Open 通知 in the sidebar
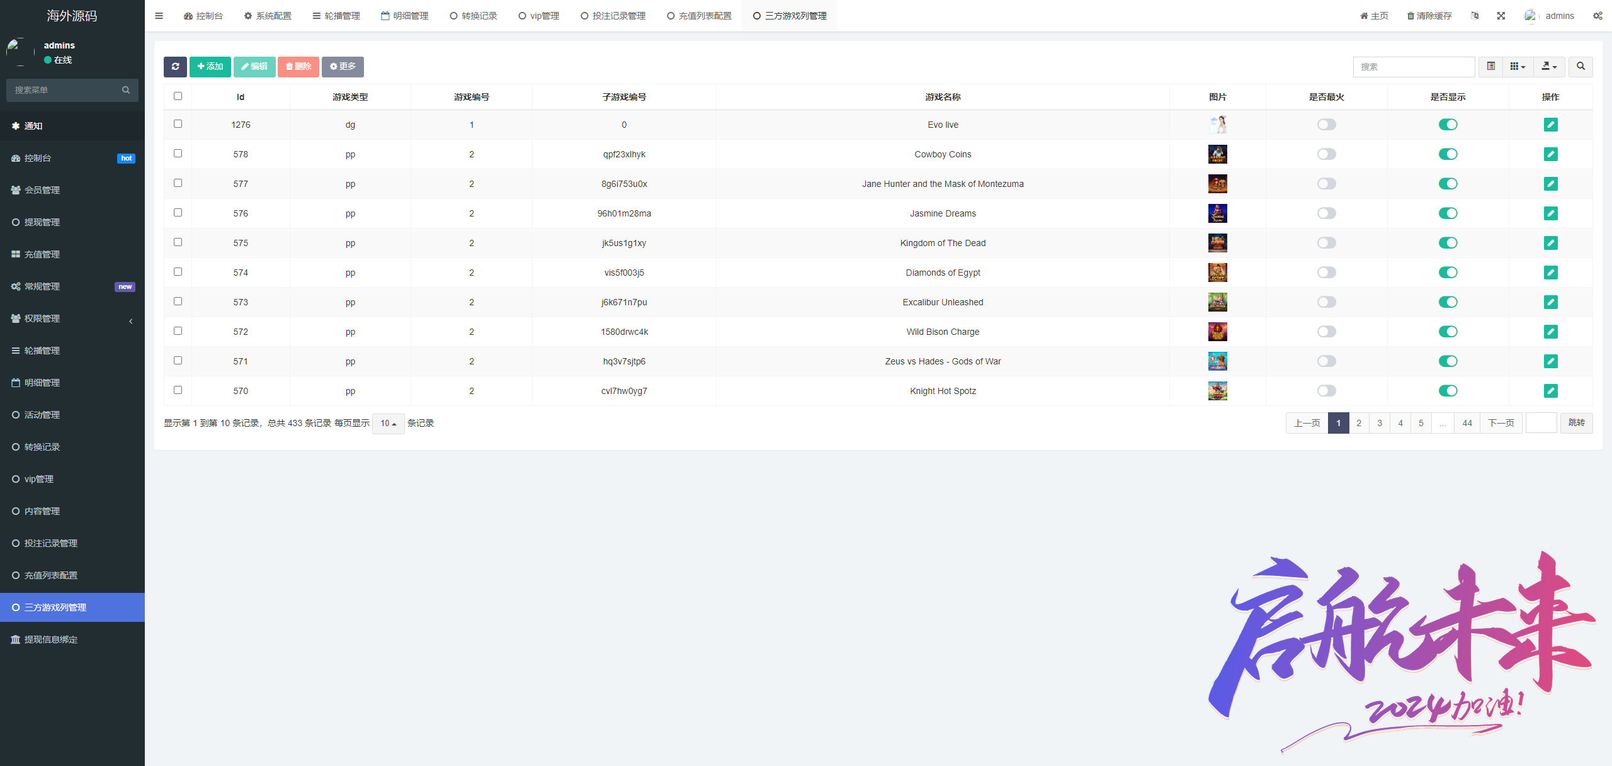 point(72,126)
